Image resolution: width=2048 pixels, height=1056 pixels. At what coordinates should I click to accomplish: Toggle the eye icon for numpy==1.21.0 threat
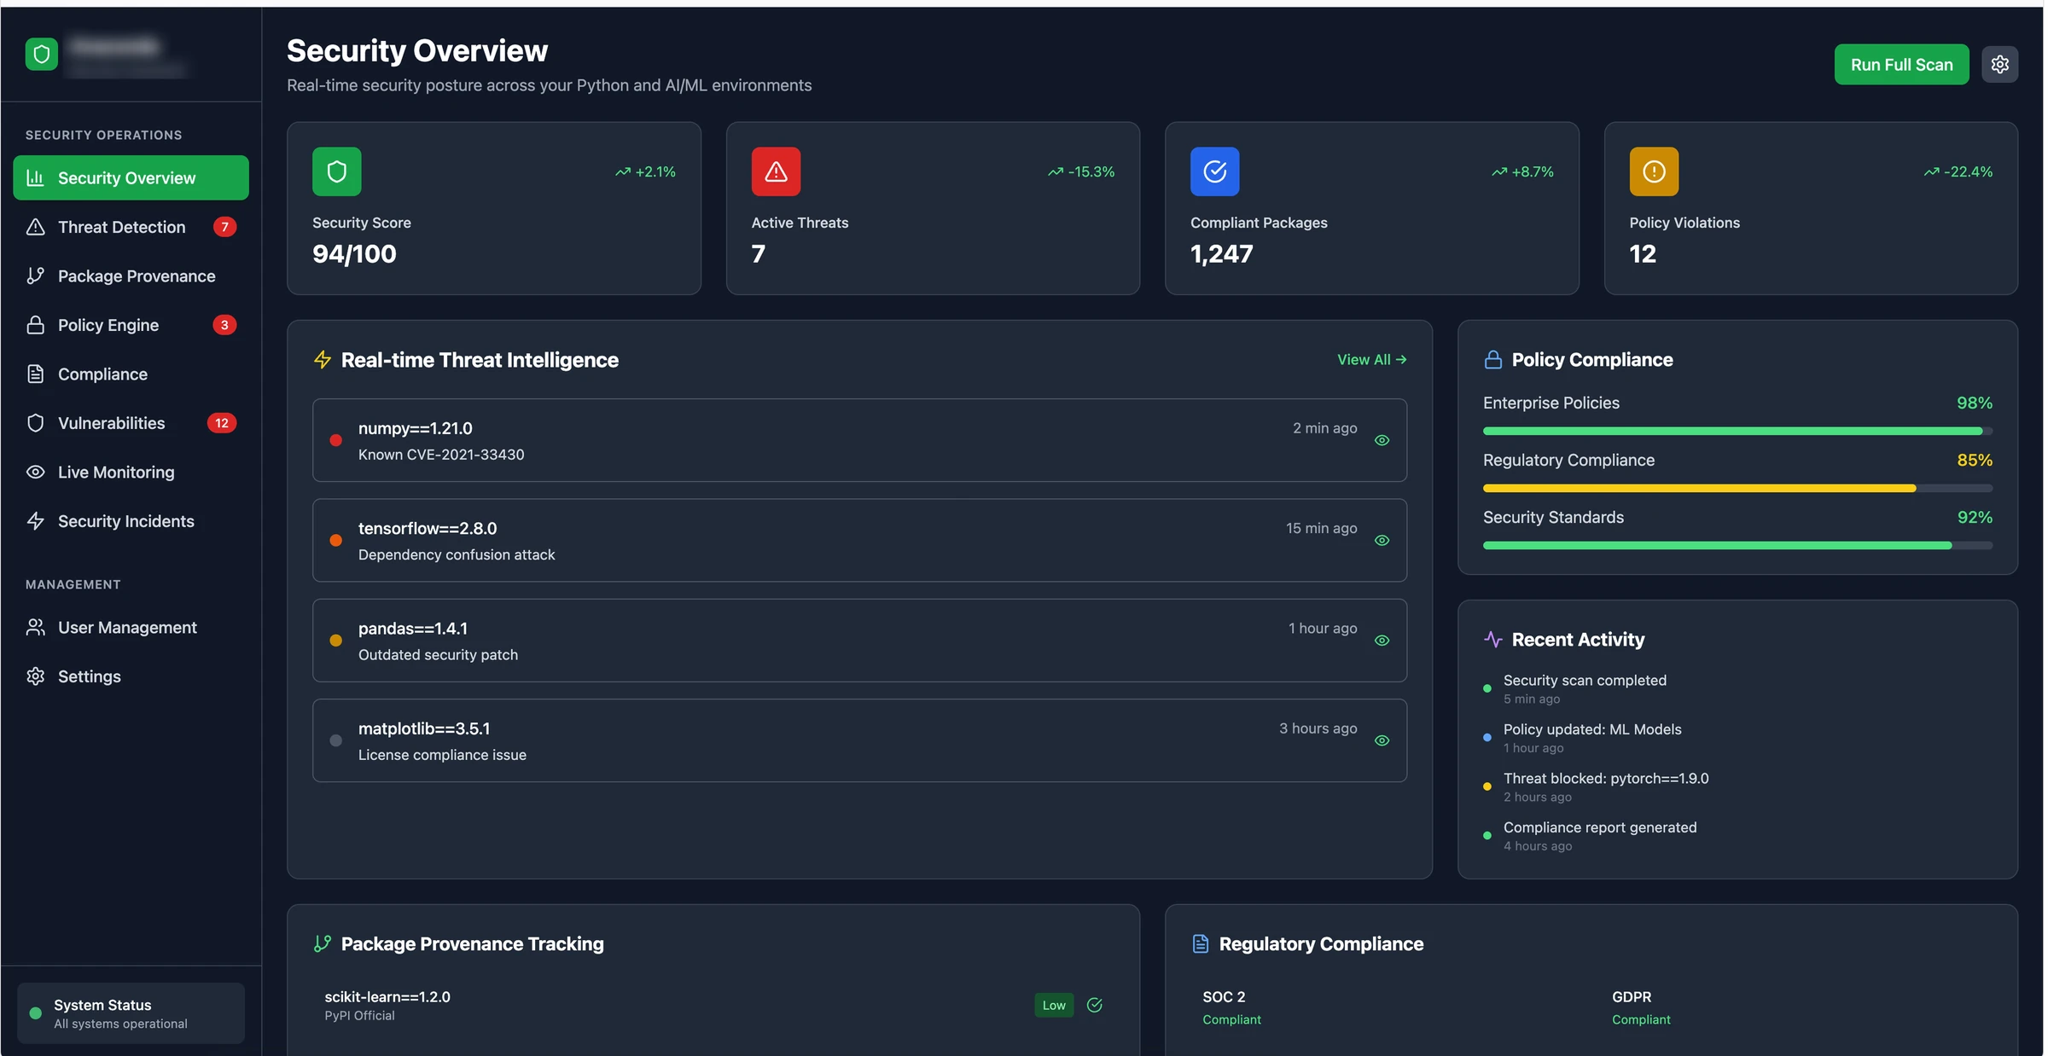(1382, 440)
